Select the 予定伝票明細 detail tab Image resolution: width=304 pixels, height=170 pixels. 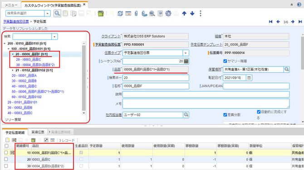pyautogui.click(x=15, y=133)
